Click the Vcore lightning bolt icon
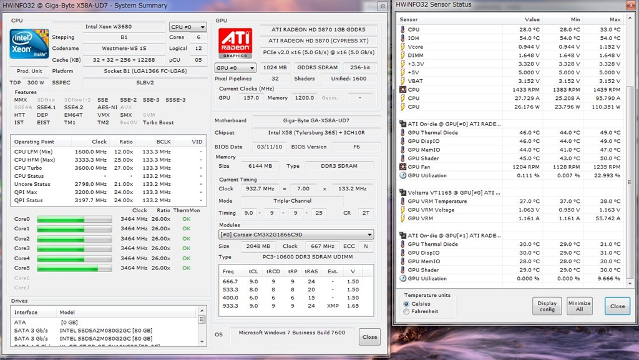The image size is (639, 360). pos(402,47)
